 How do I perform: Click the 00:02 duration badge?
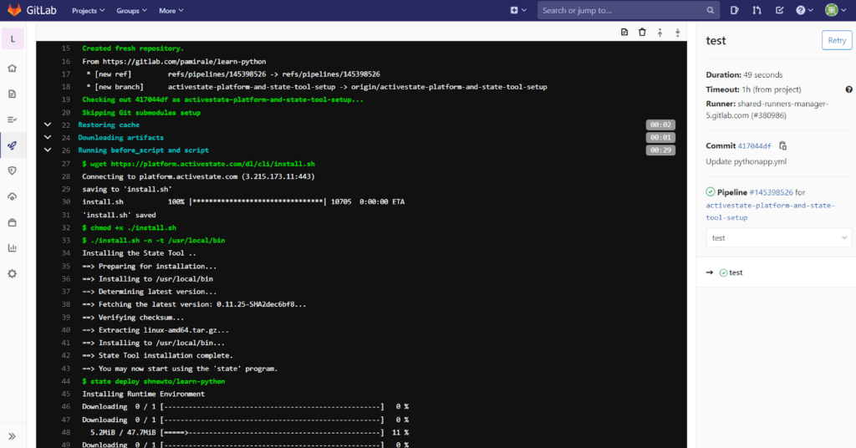coord(660,125)
